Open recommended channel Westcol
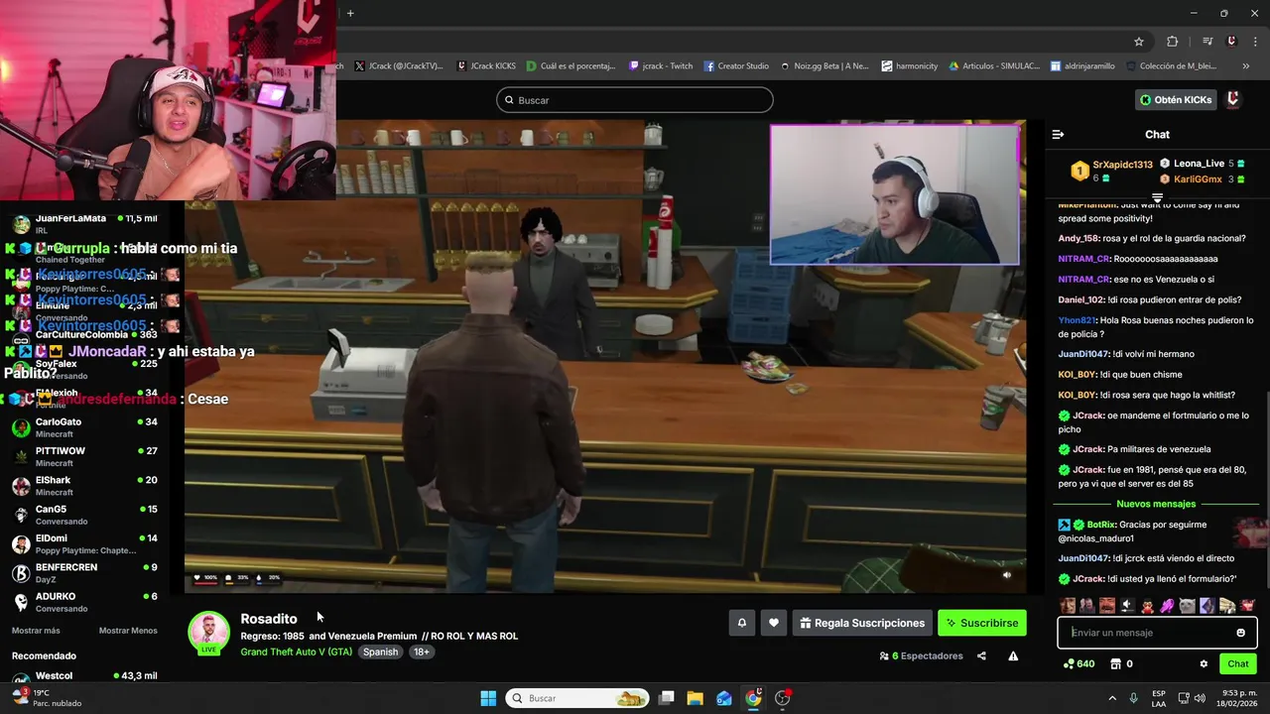This screenshot has height=714, width=1270. [x=84, y=678]
